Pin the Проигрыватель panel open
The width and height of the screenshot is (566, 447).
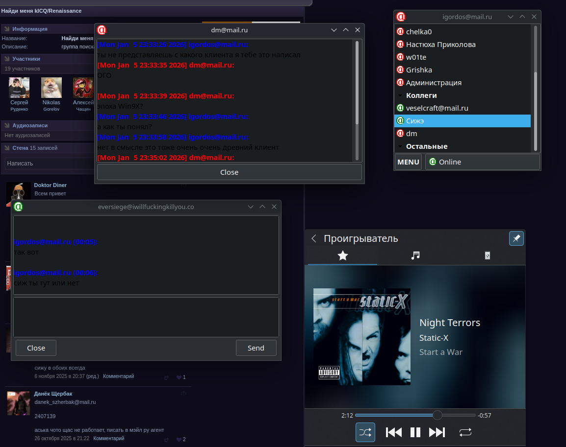(x=516, y=238)
